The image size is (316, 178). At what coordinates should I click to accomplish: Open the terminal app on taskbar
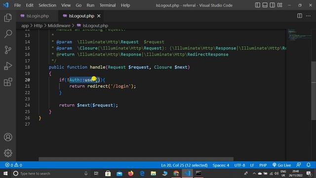[x=198, y=174]
